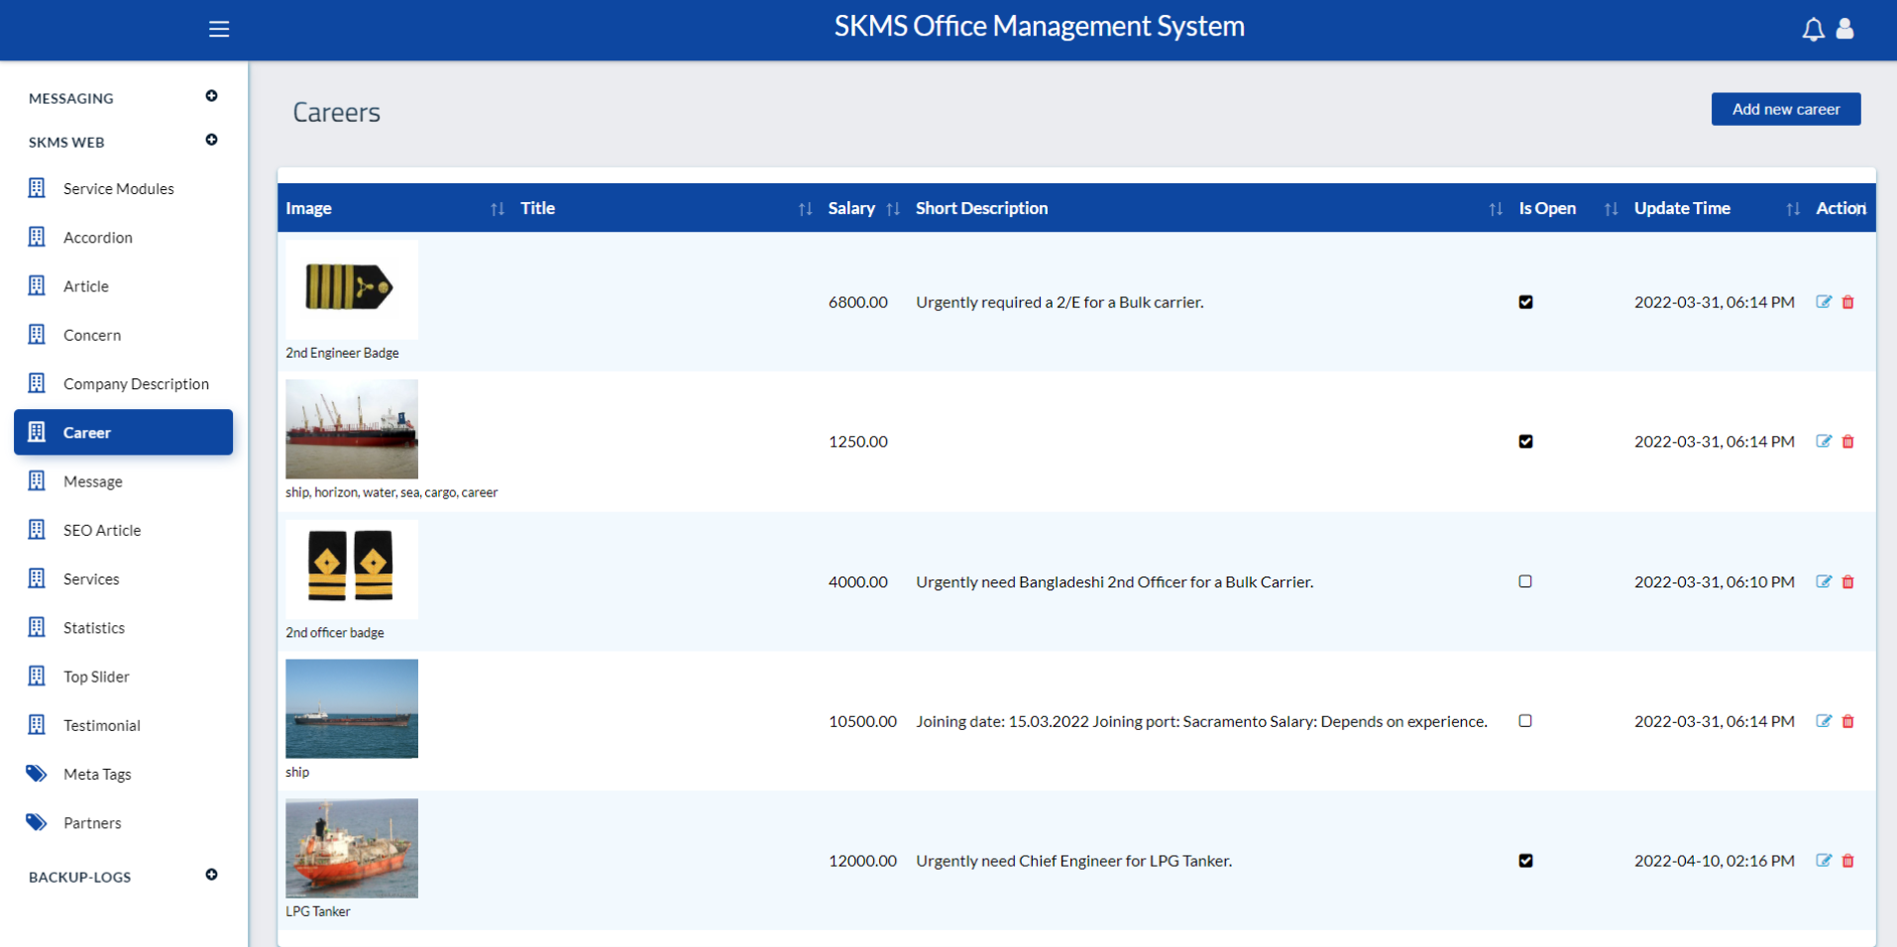Open the 2nd Engineer Badge thumbnail

pos(352,289)
